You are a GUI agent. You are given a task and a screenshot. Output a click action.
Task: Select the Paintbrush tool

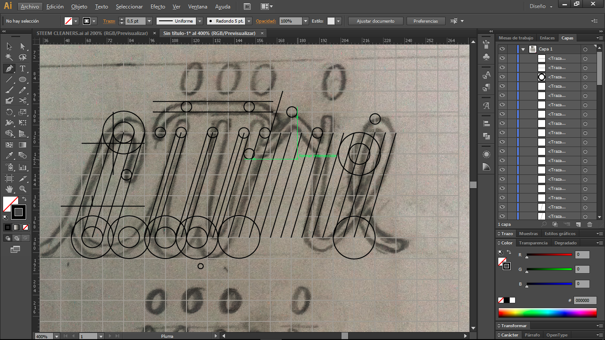pos(9,90)
